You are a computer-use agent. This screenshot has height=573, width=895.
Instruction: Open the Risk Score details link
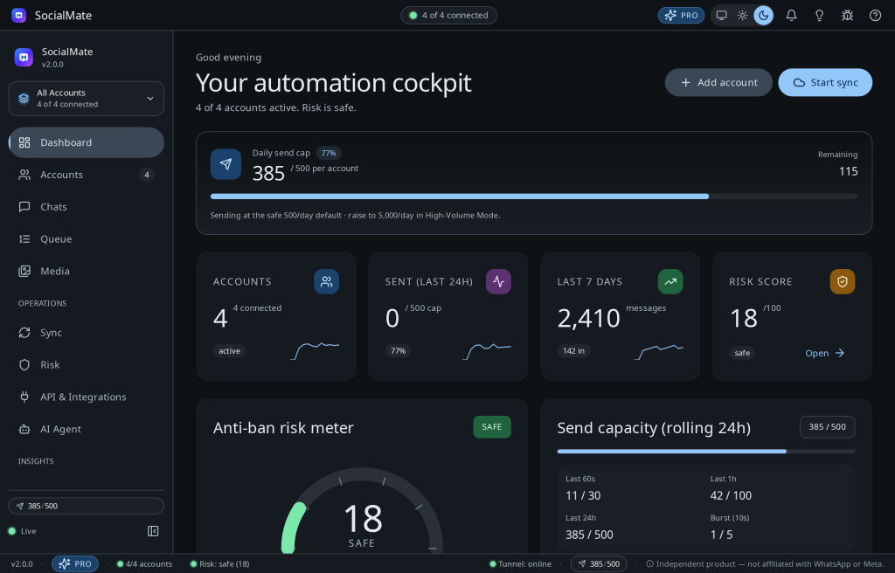click(x=825, y=353)
